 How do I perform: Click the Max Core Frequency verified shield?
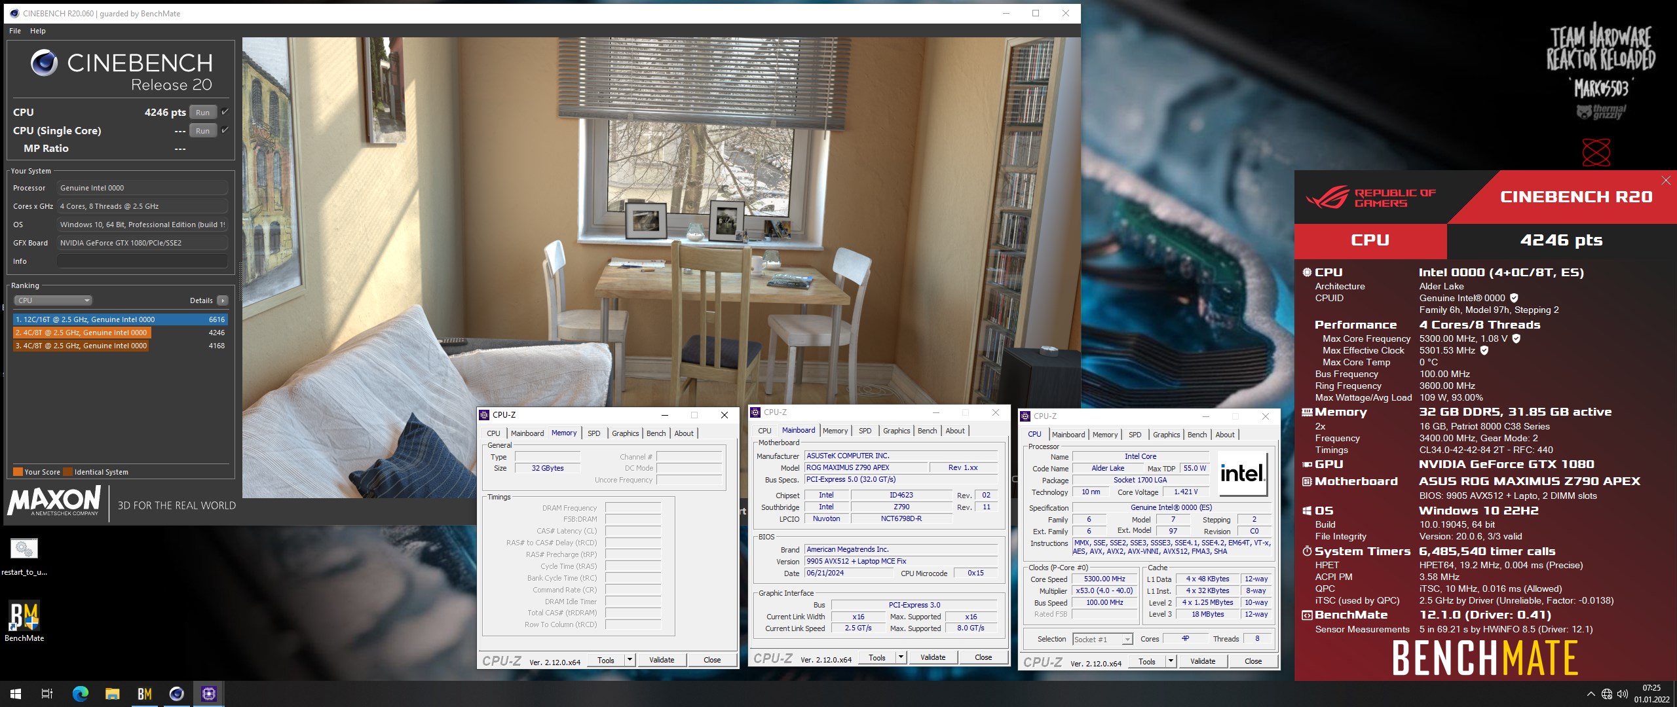[x=1517, y=338]
